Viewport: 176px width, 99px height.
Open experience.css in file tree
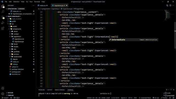tap(19, 39)
